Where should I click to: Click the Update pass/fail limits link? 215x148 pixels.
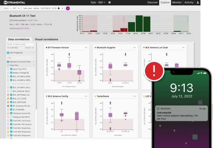pos(19,28)
